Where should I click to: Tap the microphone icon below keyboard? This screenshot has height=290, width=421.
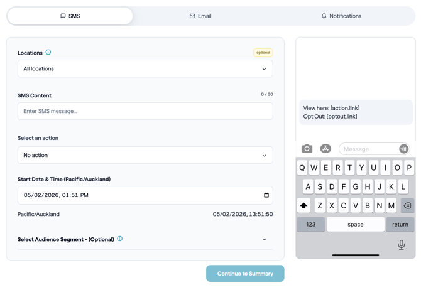pyautogui.click(x=401, y=245)
